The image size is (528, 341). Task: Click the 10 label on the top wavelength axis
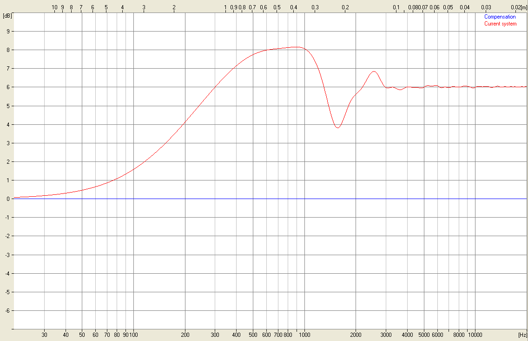[x=54, y=7]
